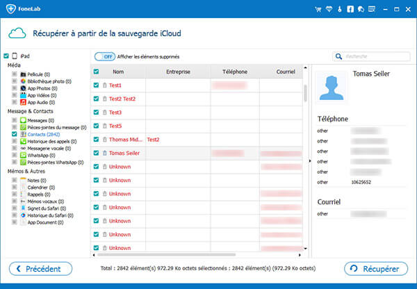Select the Historique du Safari icon
This screenshot has height=289, width=417.
pyautogui.click(x=23, y=215)
